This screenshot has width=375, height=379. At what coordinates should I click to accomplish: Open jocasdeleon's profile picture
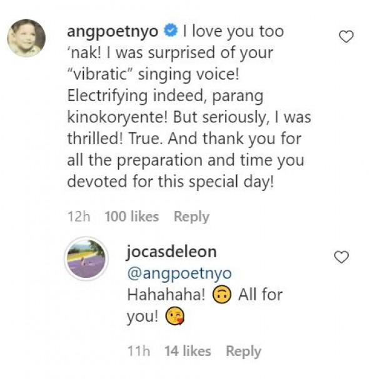coord(87,258)
